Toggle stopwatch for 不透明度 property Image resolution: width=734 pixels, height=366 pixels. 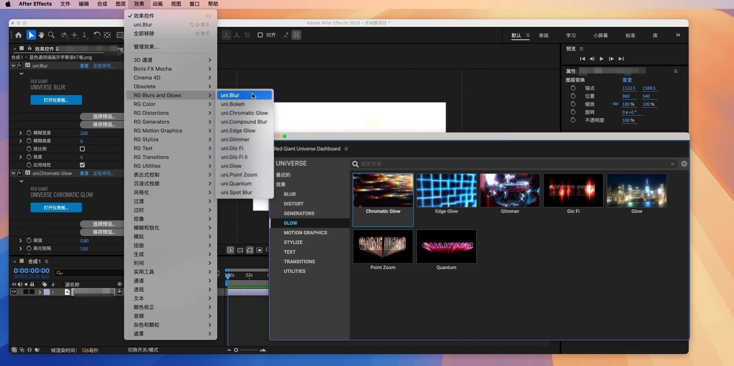click(x=573, y=120)
